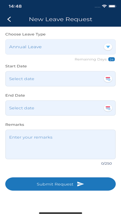Tap the Remarks label

pyautogui.click(x=15, y=124)
